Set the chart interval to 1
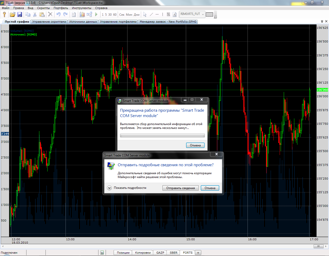Screen dimensions: 329x256 [x=103, y=15]
